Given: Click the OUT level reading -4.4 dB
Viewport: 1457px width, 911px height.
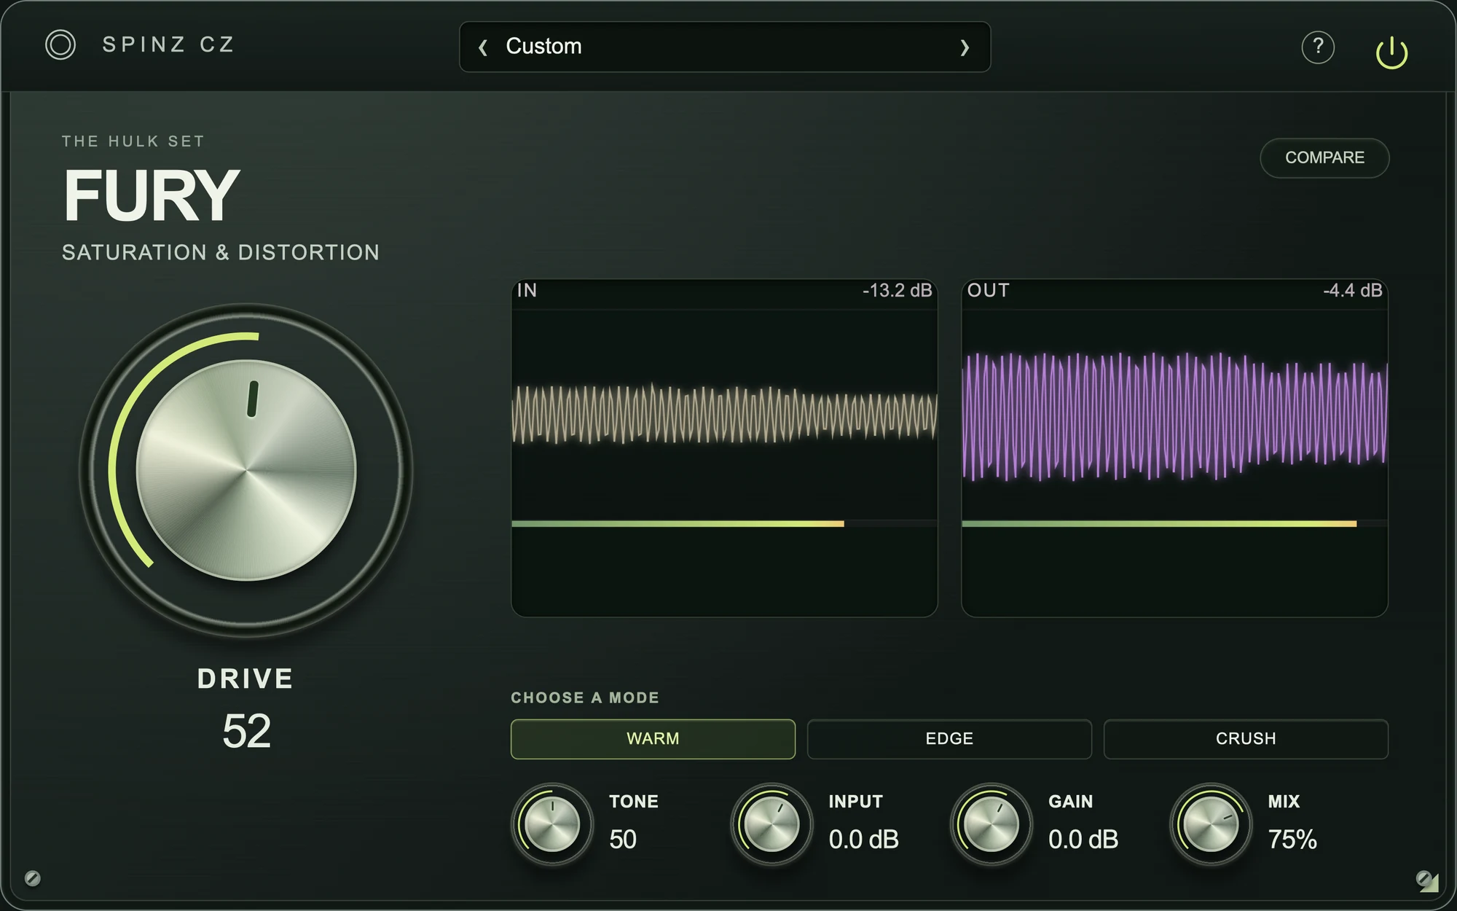Looking at the screenshot, I should pos(1353,291).
